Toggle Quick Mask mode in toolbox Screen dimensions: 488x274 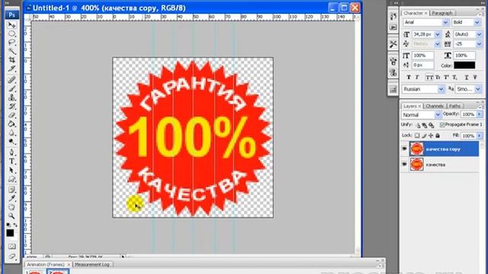[12, 247]
